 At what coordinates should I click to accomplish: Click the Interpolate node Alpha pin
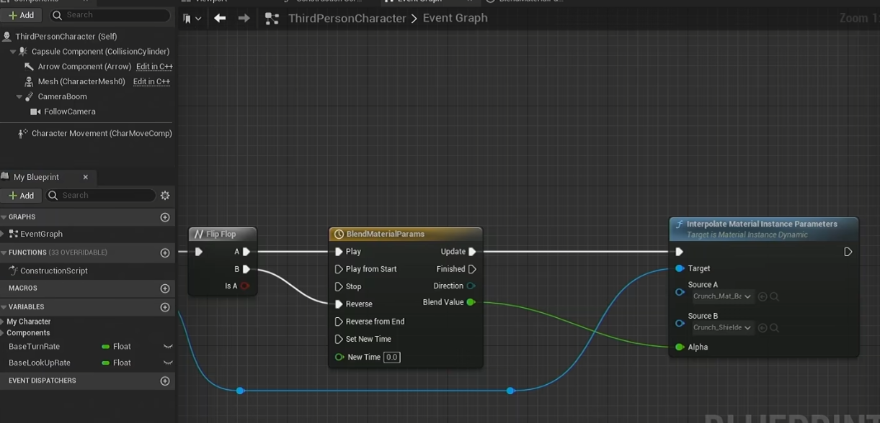tap(680, 347)
